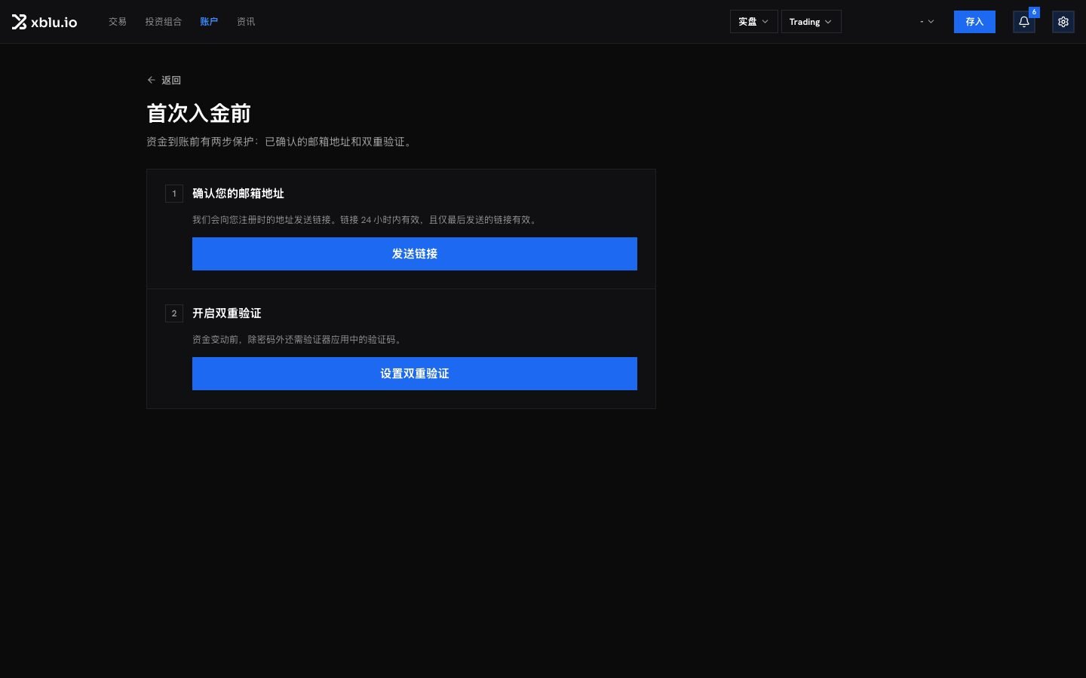Image resolution: width=1086 pixels, height=678 pixels.
Task: Open the settings gear
Action: coord(1063,22)
